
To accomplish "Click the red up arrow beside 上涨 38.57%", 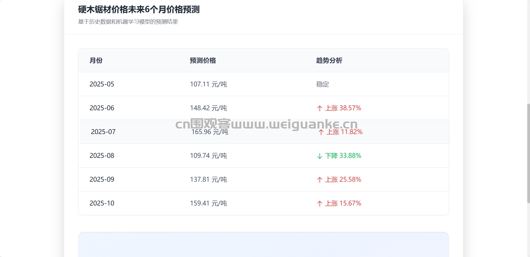I will 320,108.
